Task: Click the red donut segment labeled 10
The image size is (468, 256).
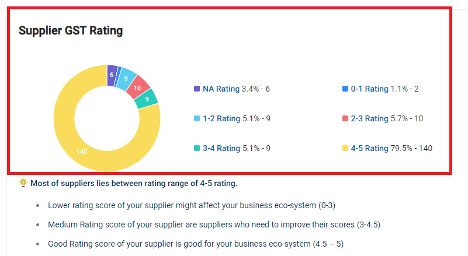Action: coord(137,88)
